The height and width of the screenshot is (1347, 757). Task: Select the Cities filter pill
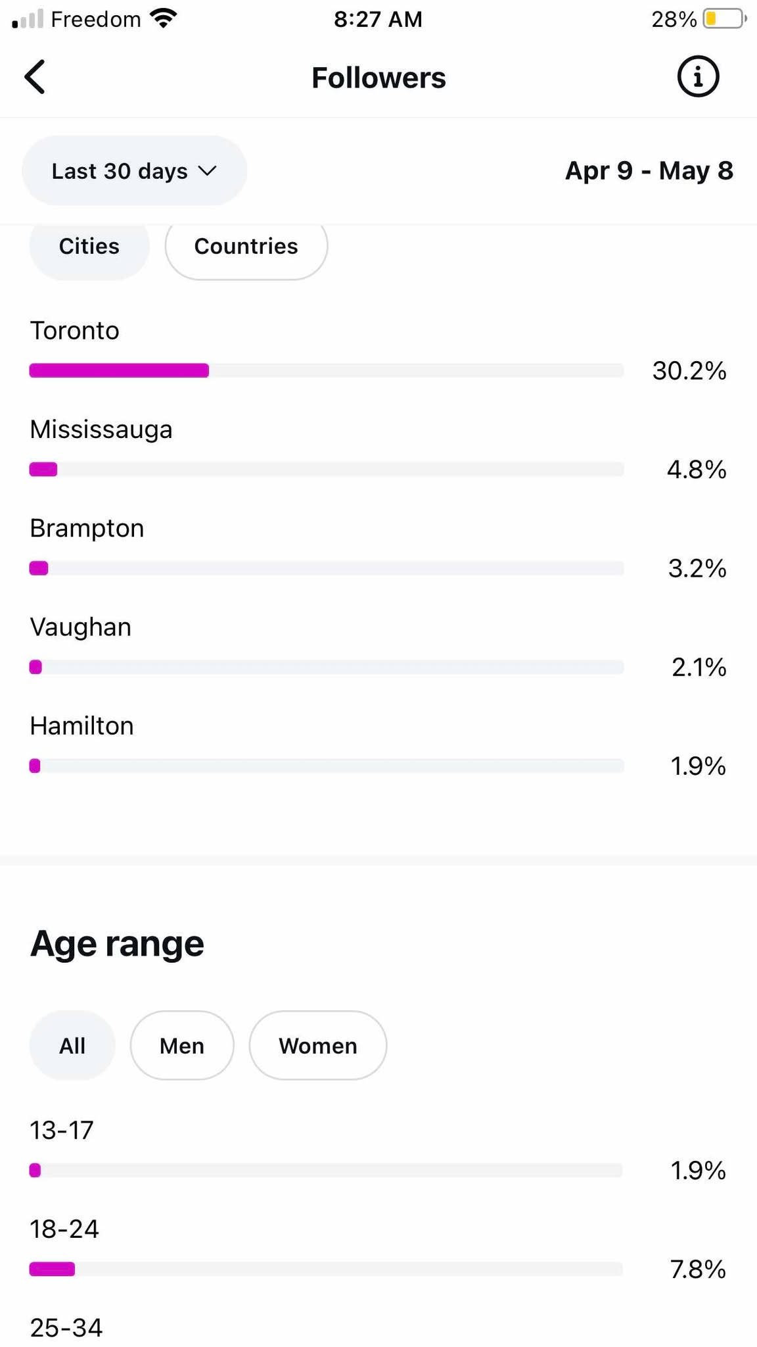coord(89,247)
